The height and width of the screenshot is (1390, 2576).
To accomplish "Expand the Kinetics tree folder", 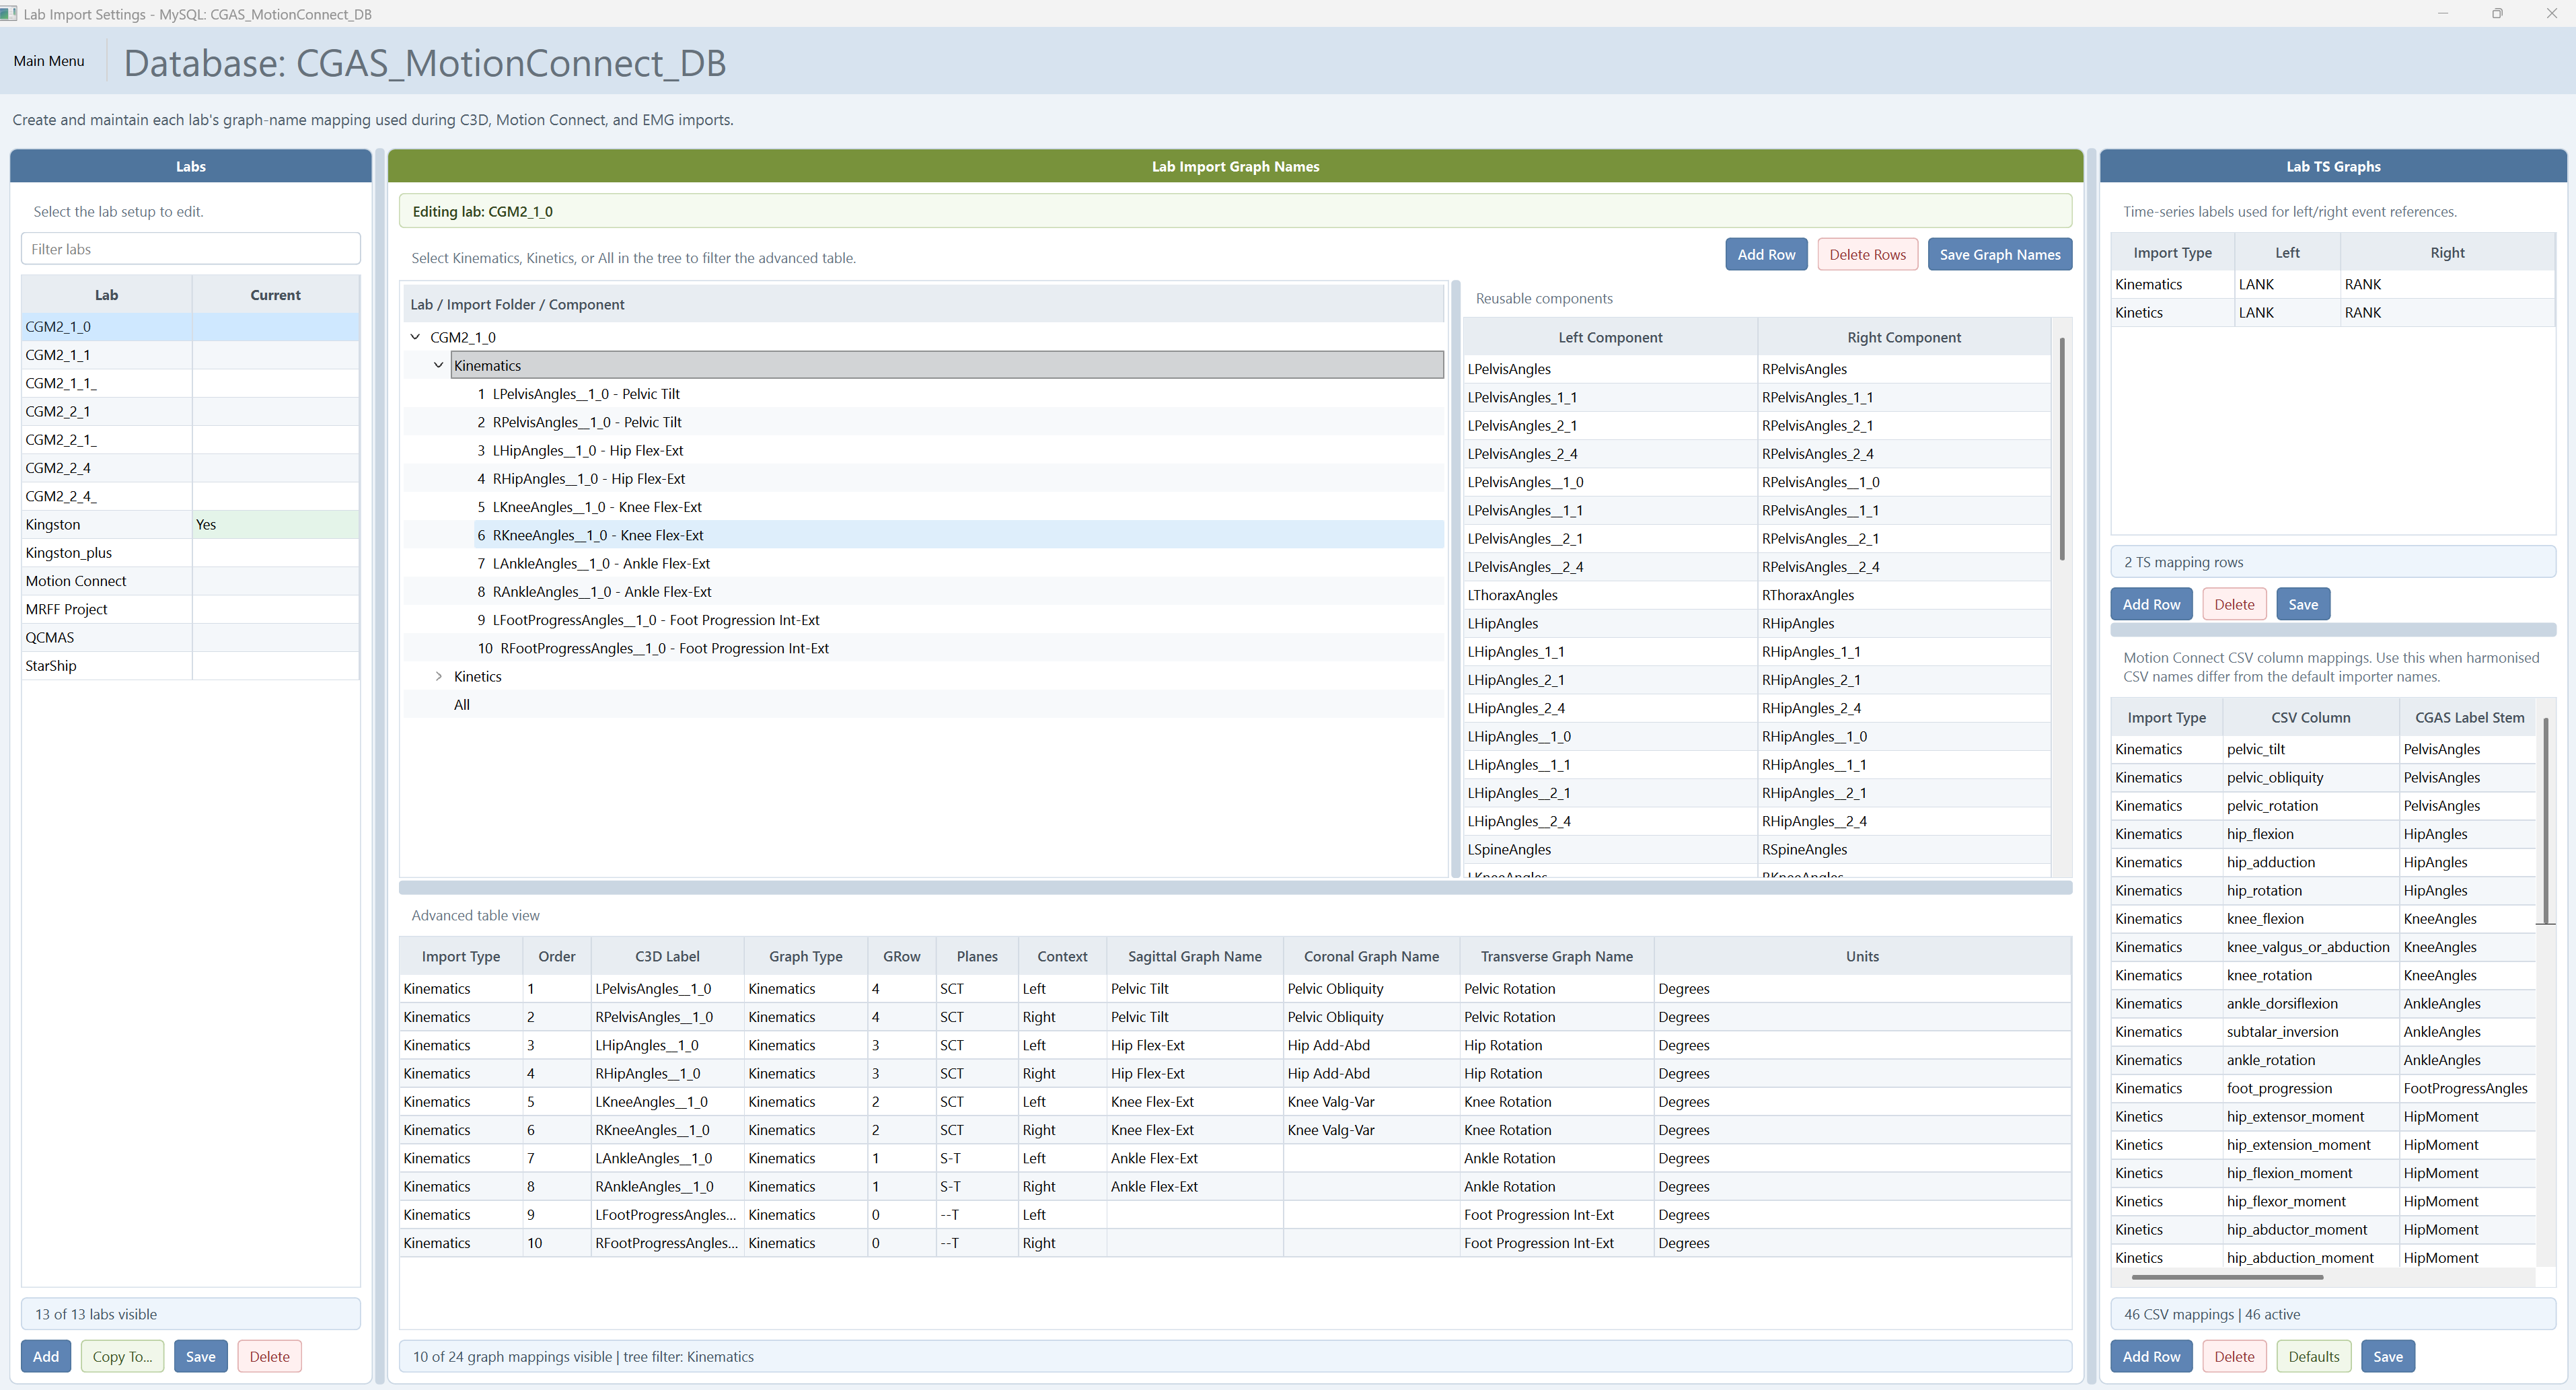I will [438, 677].
